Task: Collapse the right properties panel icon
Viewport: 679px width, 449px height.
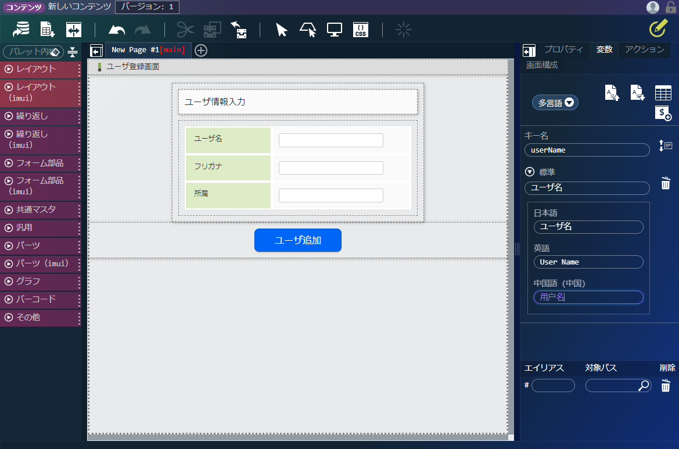Action: point(529,50)
